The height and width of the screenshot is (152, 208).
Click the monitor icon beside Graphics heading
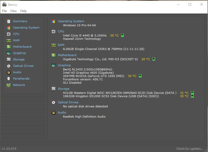54,65
